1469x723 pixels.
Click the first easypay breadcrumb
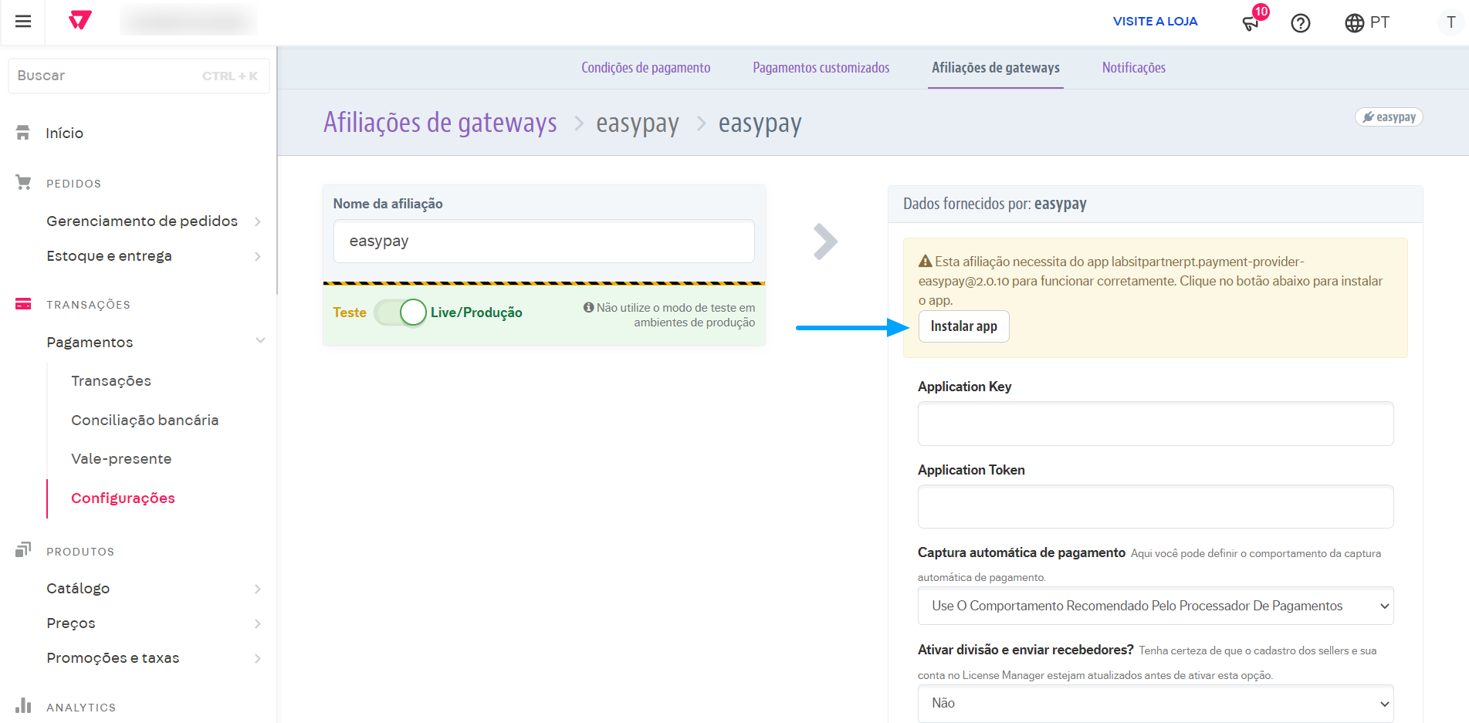638,123
